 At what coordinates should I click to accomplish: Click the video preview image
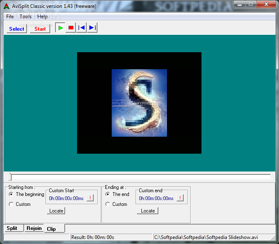click(139, 103)
